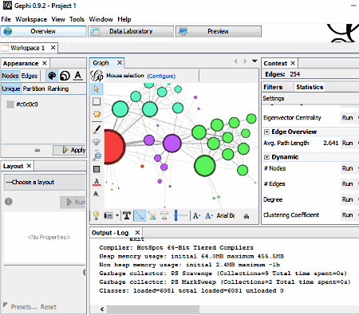The image size is (359, 315).
Task: Select the diamond sizer tool
Action: tap(97, 142)
